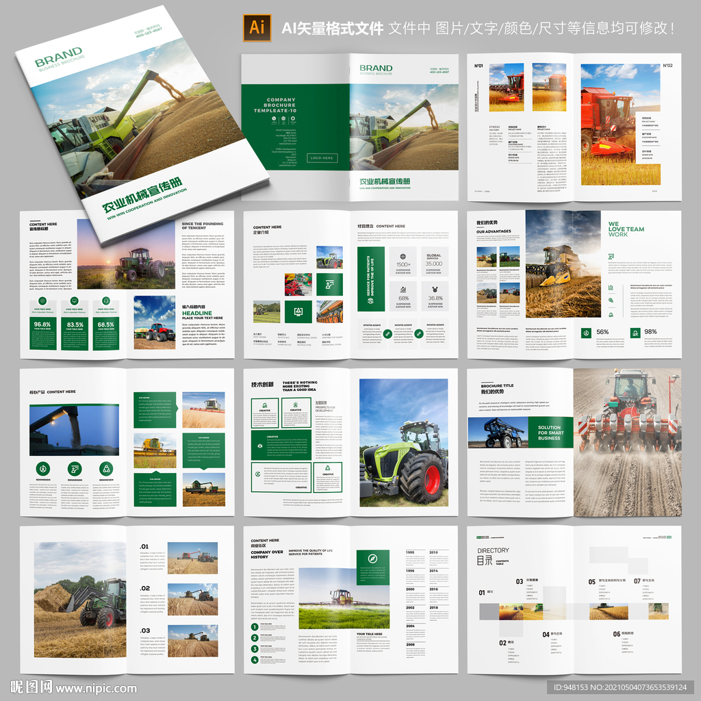Click the orange Adobe Illustrator Ai icon
This screenshot has width=701, height=701.
point(257,27)
